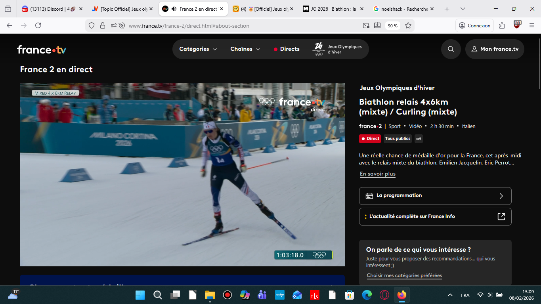The width and height of the screenshot is (541, 304).
Task: Open File Explorer from the taskbar
Action: tap(210, 295)
